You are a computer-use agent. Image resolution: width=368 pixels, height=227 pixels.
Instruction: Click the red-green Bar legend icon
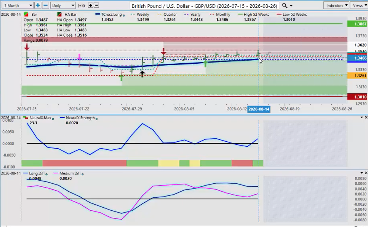point(26,15)
